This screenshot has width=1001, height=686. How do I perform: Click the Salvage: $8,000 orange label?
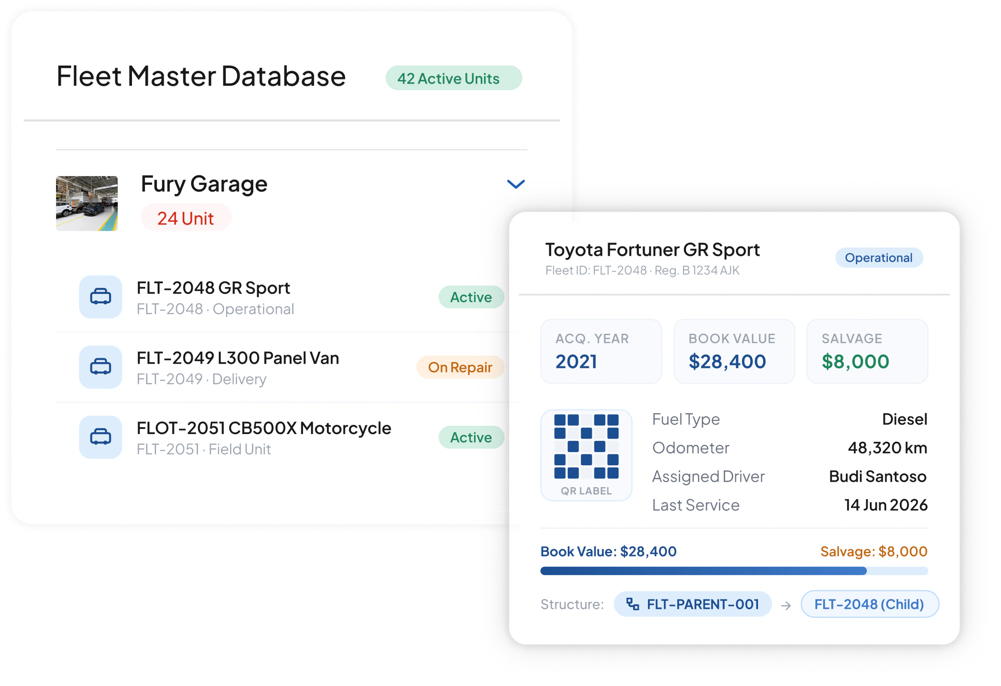[x=874, y=551]
